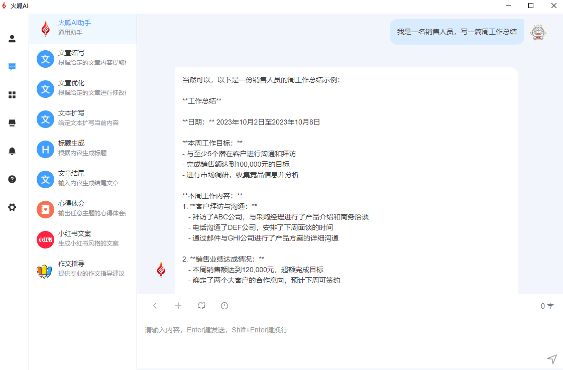Image resolution: width=563 pixels, height=370 pixels.
Task: Click the user avatar beside sent message
Action: [538, 32]
